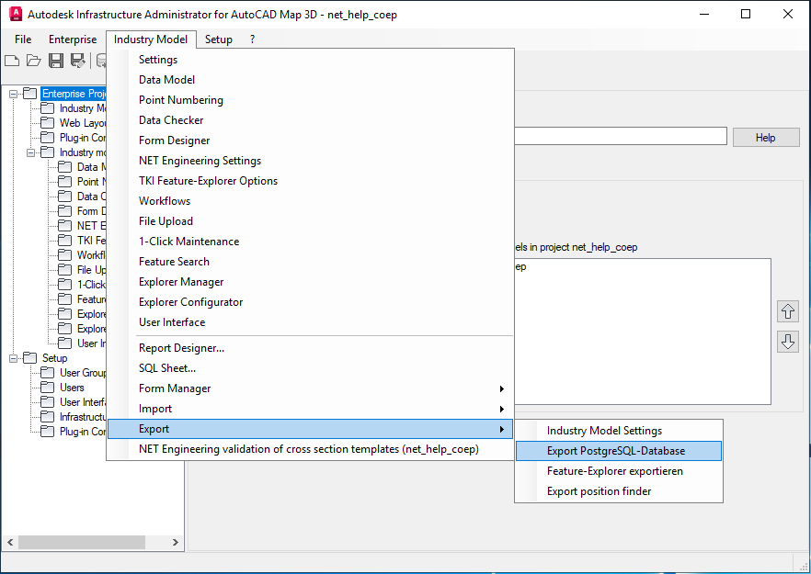The width and height of the screenshot is (811, 574).
Task: Select the Enterprise Project tree item
Action: click(x=74, y=94)
